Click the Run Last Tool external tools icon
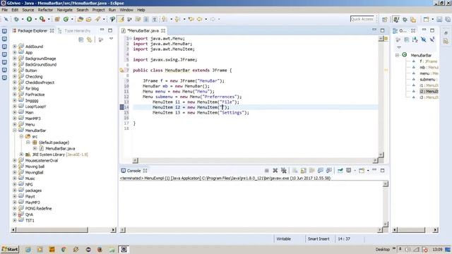 coord(42,19)
